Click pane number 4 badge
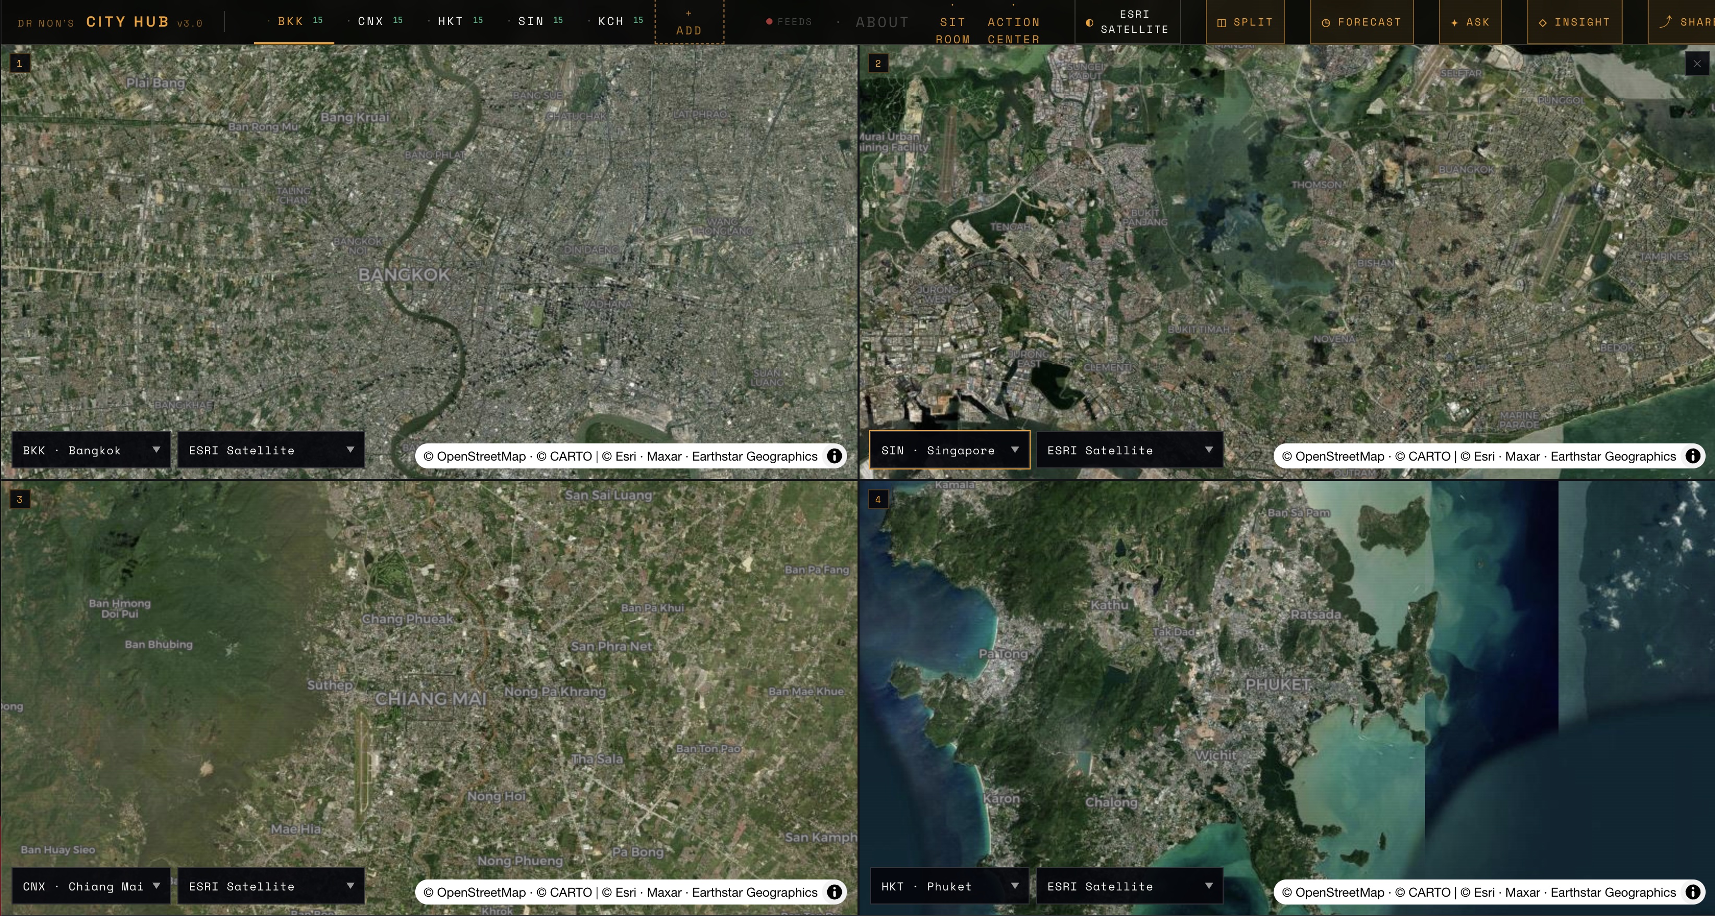1715x916 pixels. (x=877, y=499)
